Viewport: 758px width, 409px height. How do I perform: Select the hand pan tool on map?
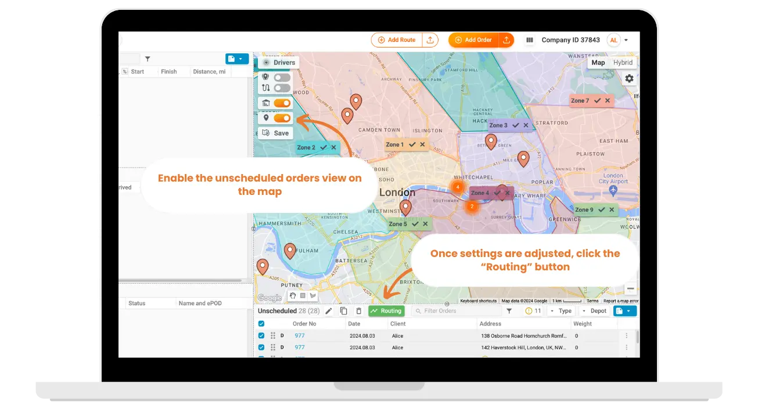[x=293, y=295]
